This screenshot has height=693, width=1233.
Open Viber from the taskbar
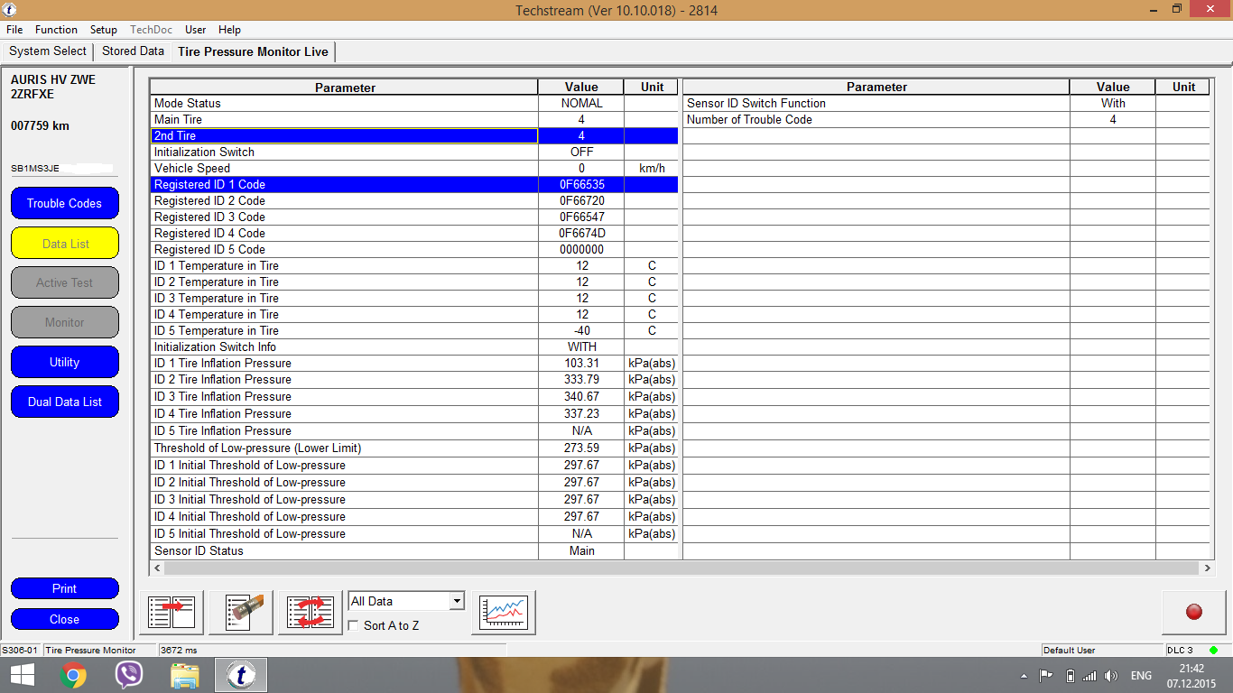pos(129,674)
